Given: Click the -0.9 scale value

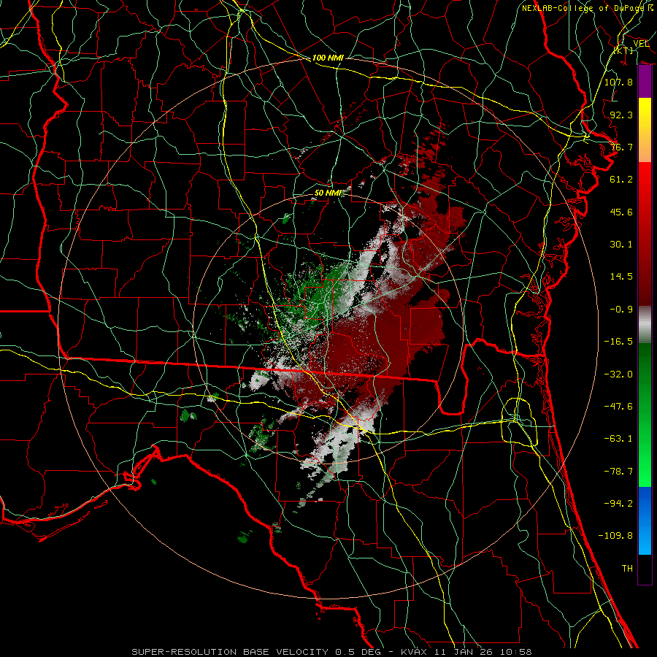Looking at the screenshot, I should pyautogui.click(x=621, y=310).
